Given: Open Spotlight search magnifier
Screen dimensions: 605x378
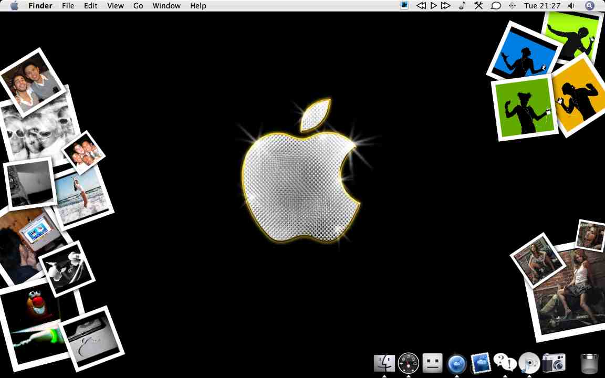Looking at the screenshot, I should click(x=590, y=5).
